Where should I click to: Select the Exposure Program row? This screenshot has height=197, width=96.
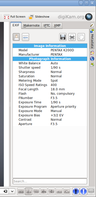(x=50, y=107)
